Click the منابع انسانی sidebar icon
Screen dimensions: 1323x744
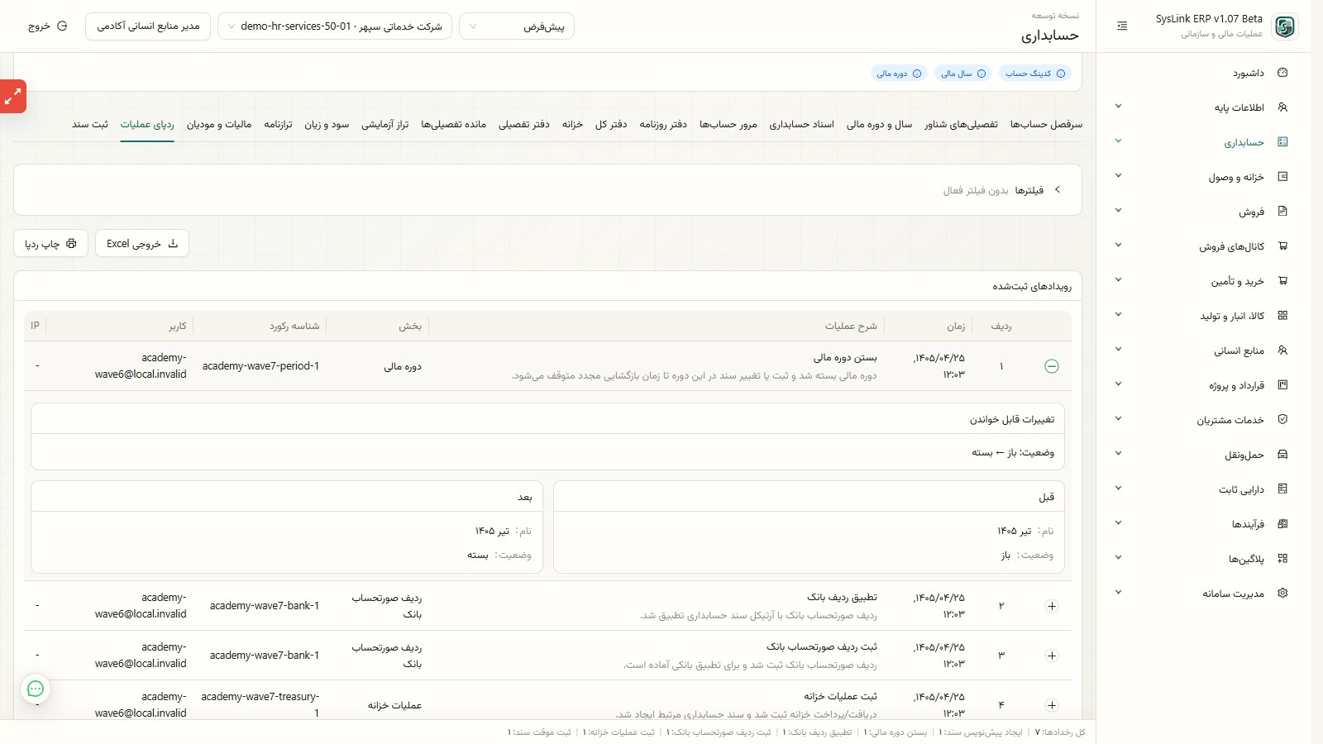[1282, 351]
